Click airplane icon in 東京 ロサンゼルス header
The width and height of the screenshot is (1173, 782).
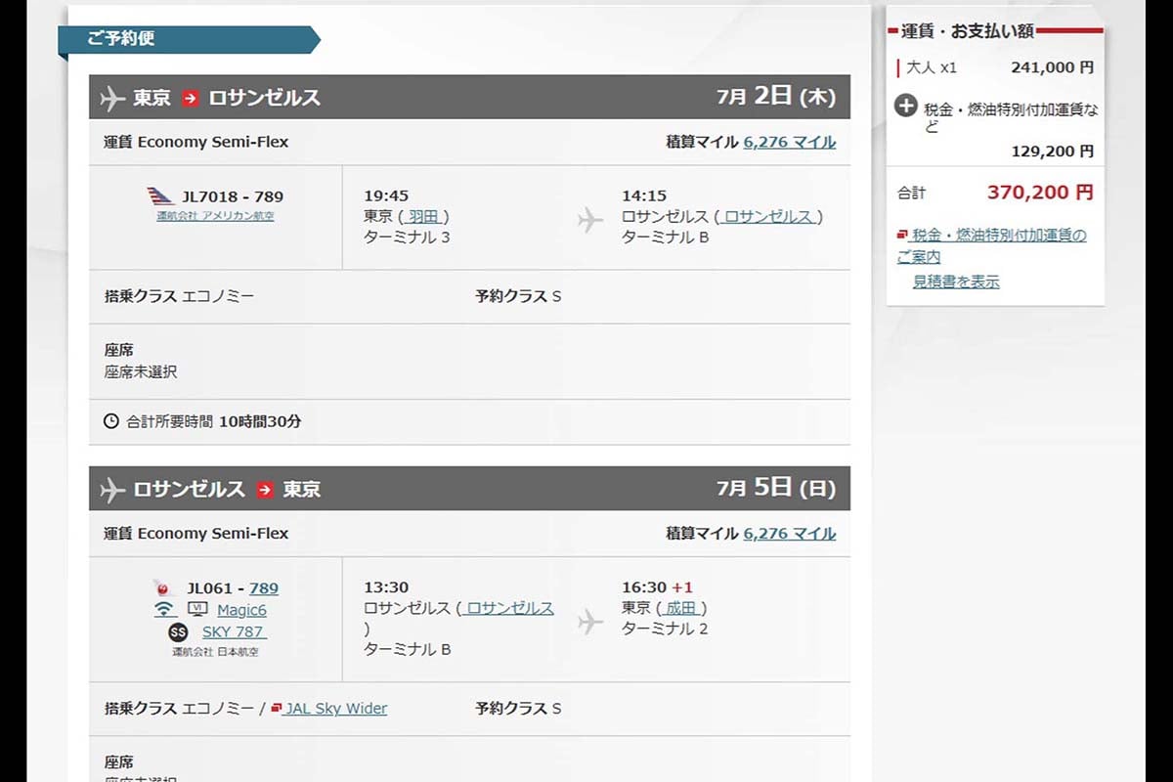click(112, 98)
